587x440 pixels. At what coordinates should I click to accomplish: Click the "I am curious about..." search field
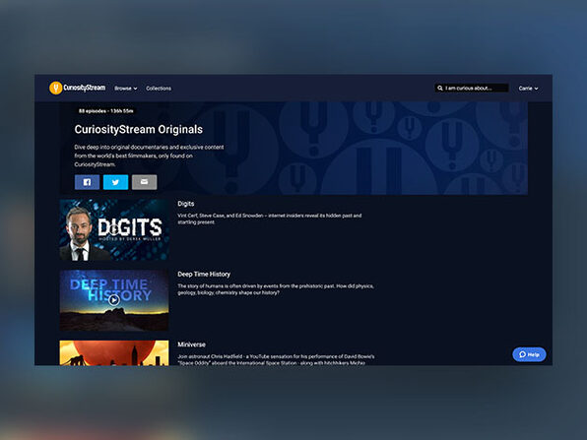coord(472,89)
